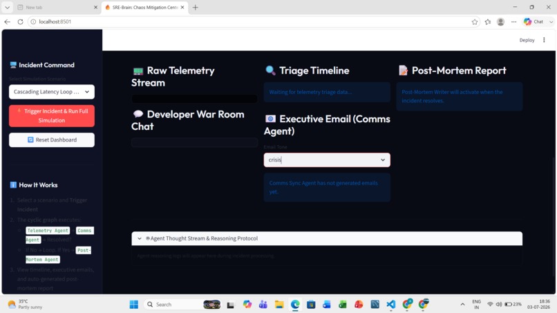Close the New tab tab
Screen dimensions: 557x313
(x=95, y=7)
